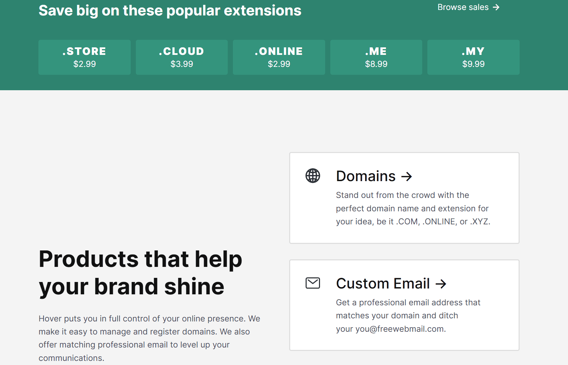Click the arrow next to Custom Email
Image resolution: width=568 pixels, height=365 pixels.
[441, 284]
